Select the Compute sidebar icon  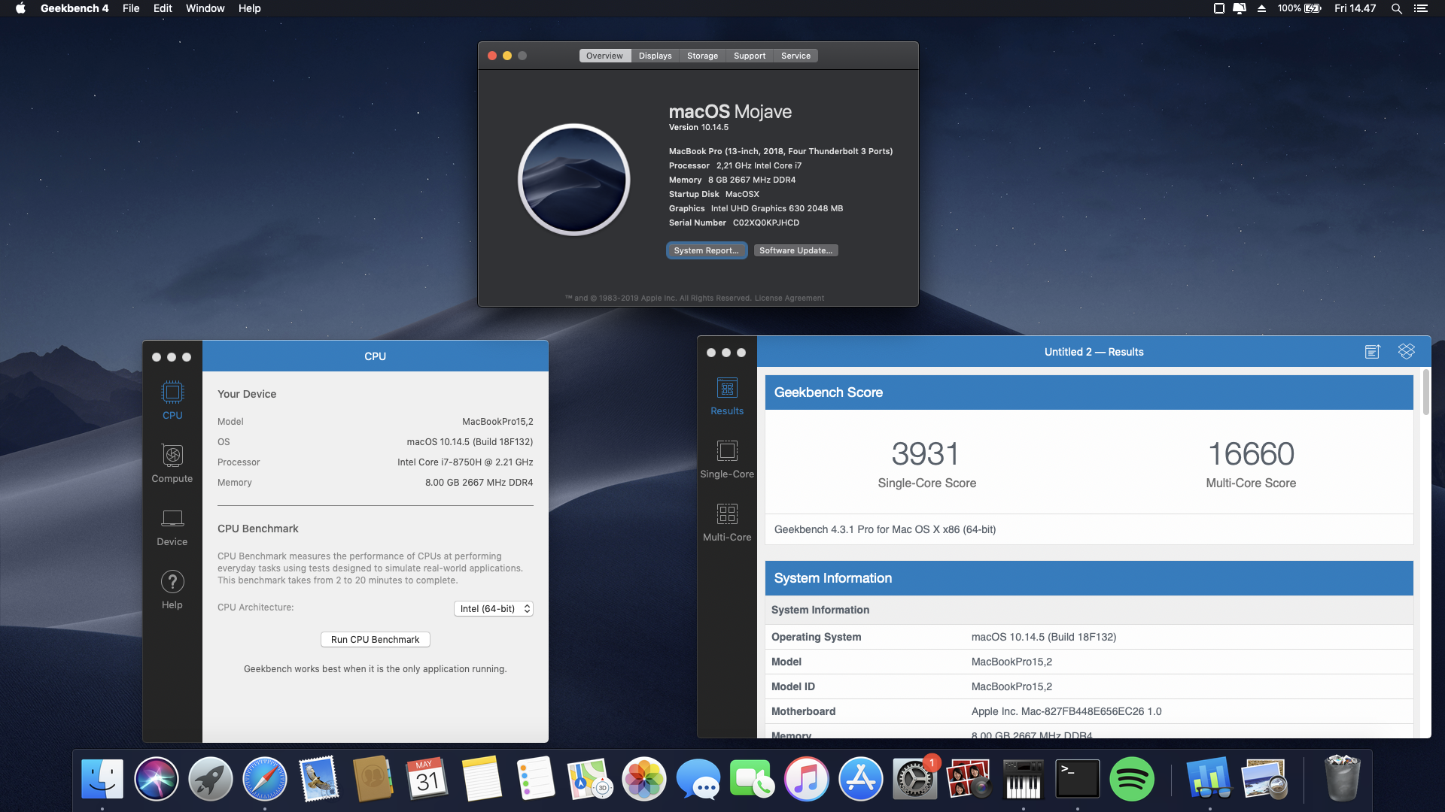172,456
